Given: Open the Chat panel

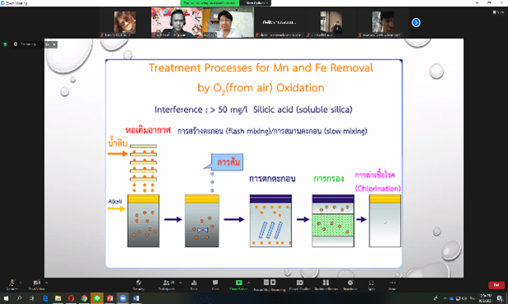Looking at the screenshot, I should tap(215, 284).
